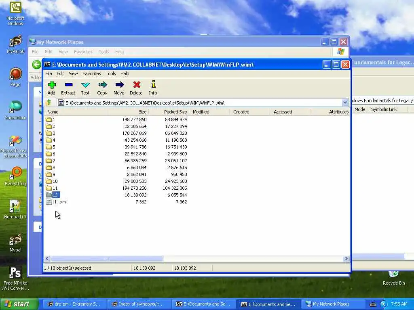Image resolution: width=414 pixels, height=310 pixels.
Task: Select folder 3 in the list
Action: click(51, 133)
